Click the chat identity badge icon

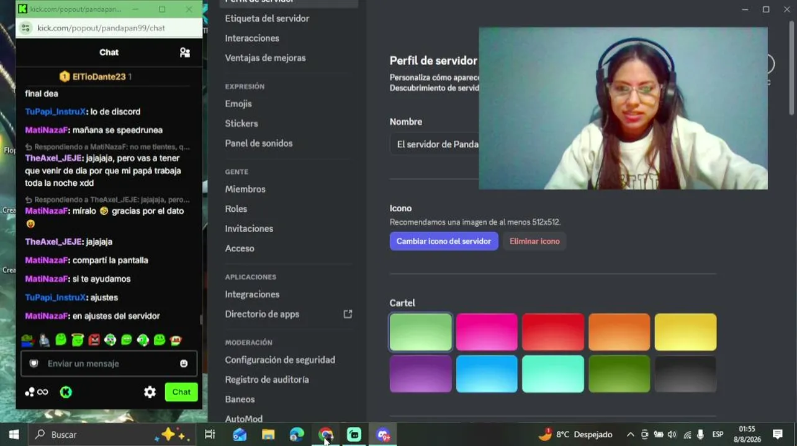[x=34, y=364]
